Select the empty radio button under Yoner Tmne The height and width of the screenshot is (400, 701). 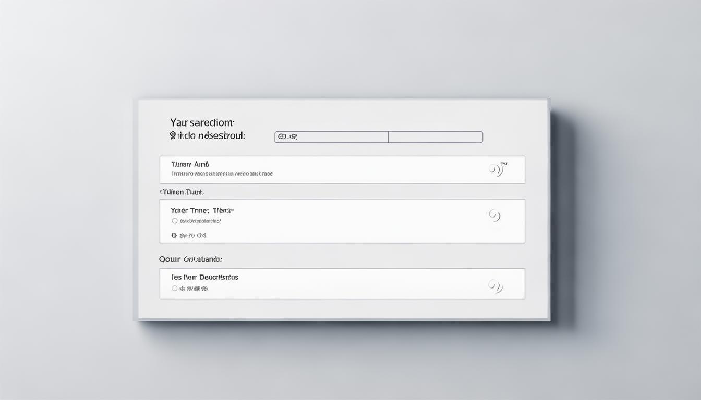click(175, 221)
